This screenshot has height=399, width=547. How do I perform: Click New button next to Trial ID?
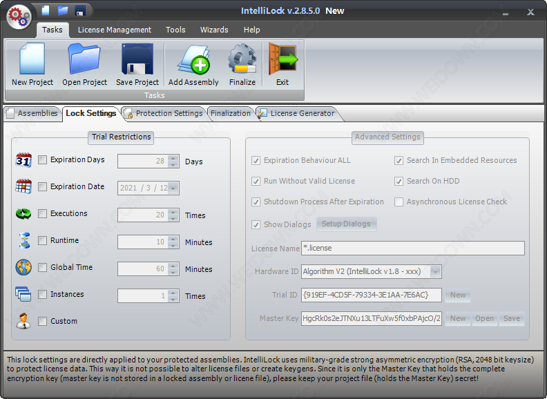458,295
